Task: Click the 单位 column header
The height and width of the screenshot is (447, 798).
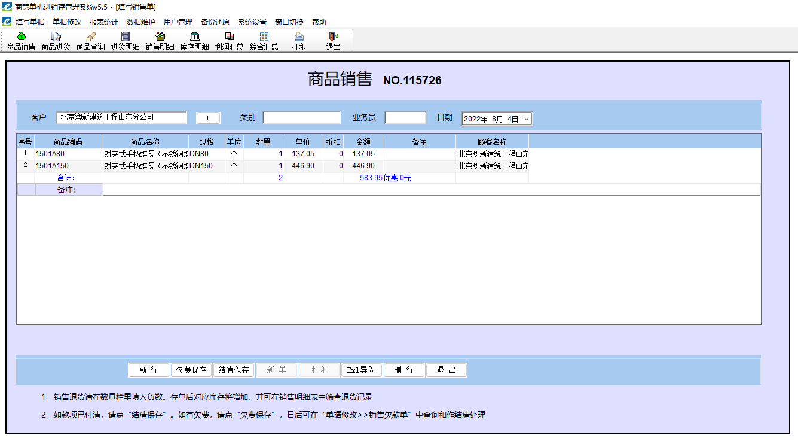Action: [x=234, y=142]
